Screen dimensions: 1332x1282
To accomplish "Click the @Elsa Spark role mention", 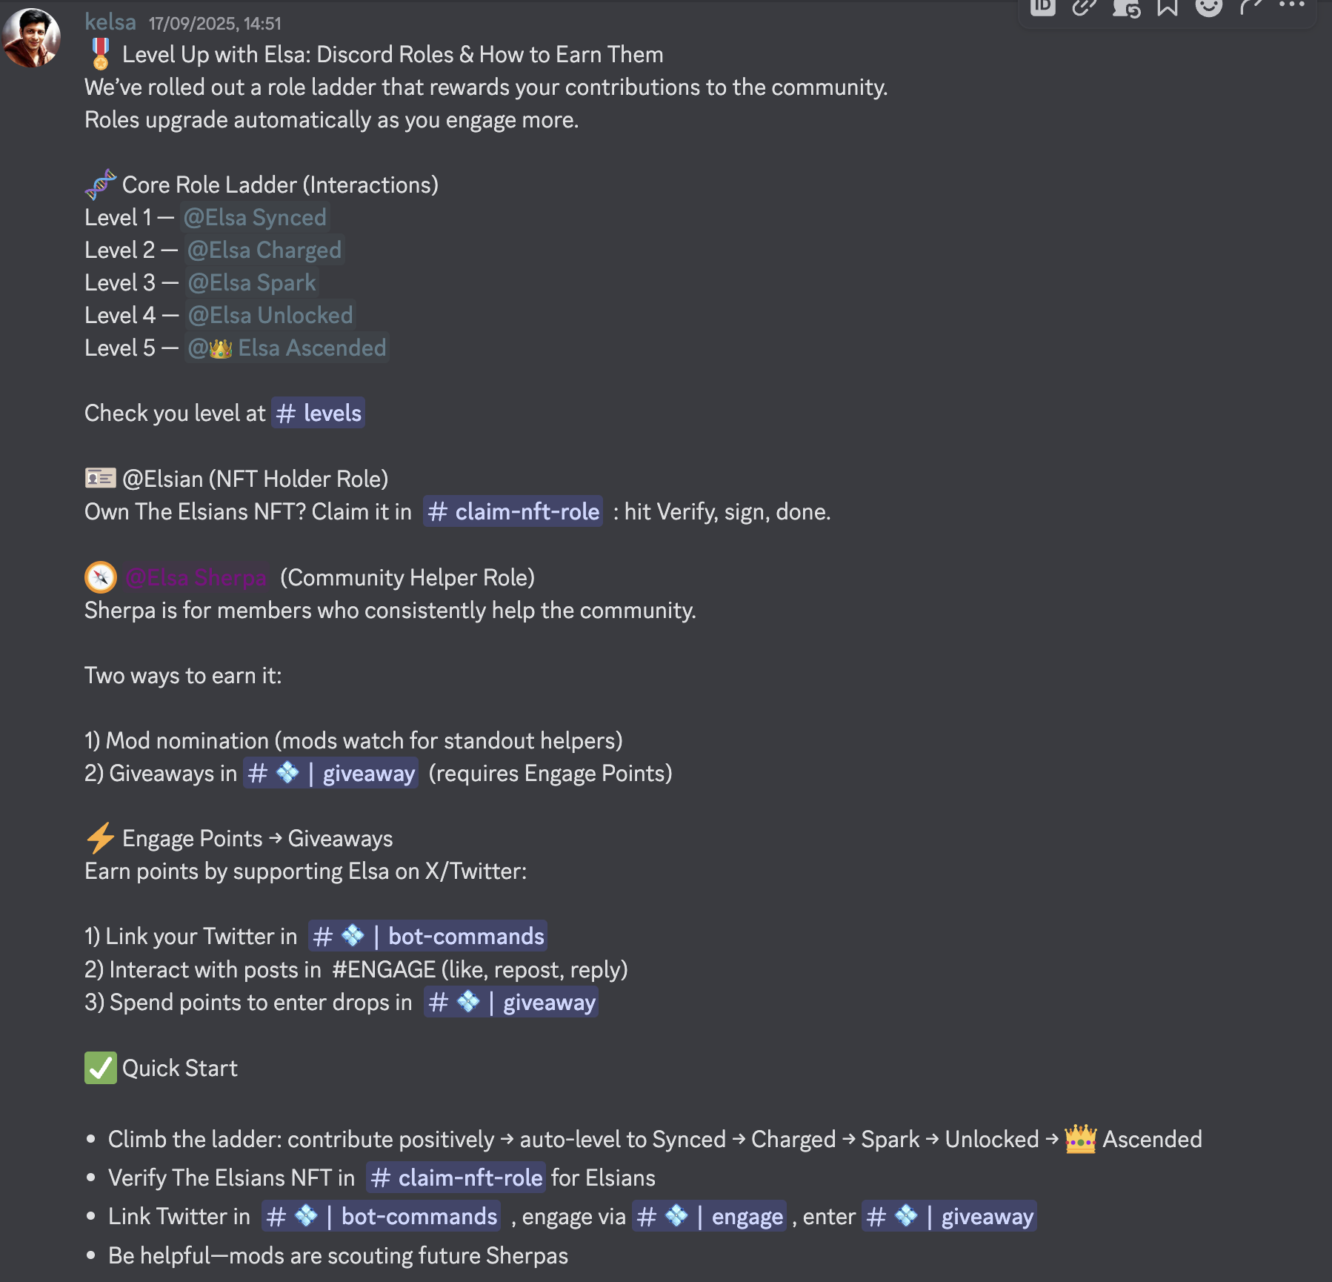I will 252,283.
